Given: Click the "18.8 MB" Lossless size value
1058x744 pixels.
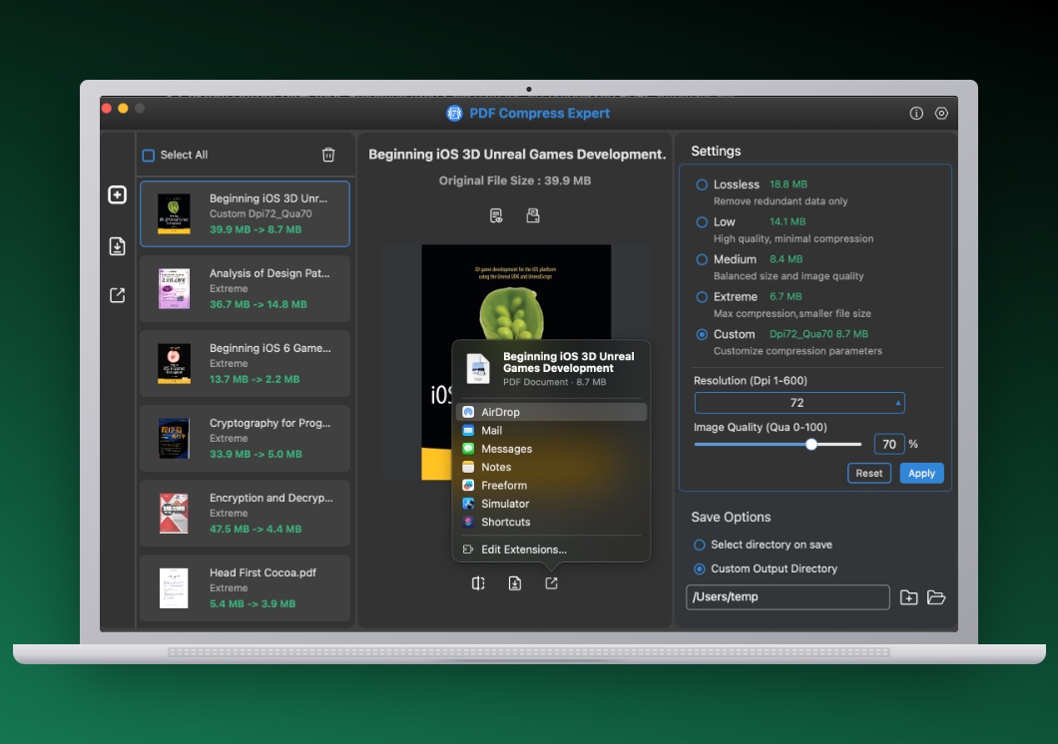Looking at the screenshot, I should 789,185.
